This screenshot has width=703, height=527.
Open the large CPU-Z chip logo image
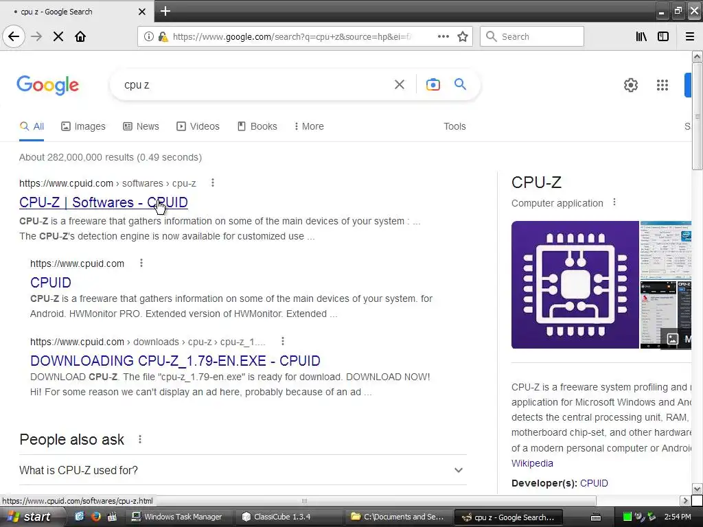pyautogui.click(x=575, y=285)
